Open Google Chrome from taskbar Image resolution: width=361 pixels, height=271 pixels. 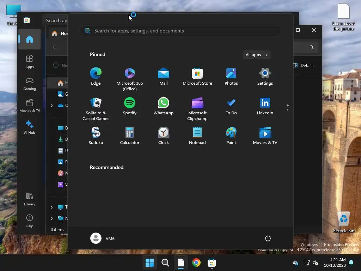pyautogui.click(x=196, y=263)
